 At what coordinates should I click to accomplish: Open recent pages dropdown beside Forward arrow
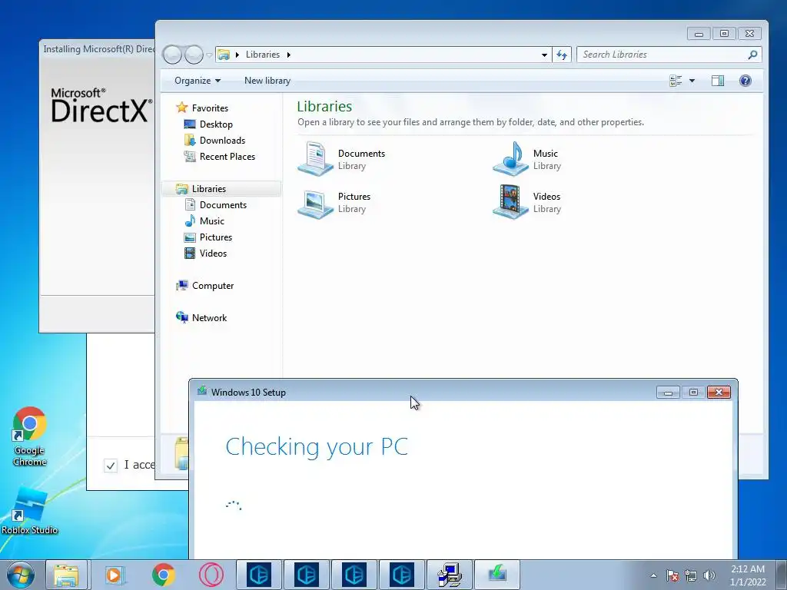[209, 55]
